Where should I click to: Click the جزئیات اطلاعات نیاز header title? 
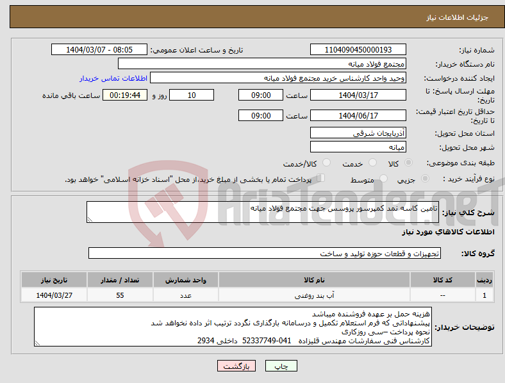(x=458, y=17)
